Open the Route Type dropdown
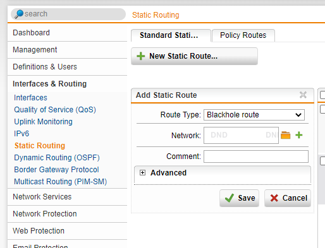 pos(254,115)
